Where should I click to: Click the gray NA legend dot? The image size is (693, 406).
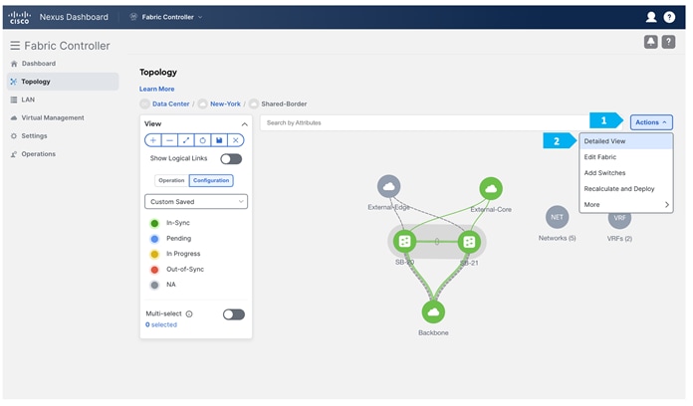point(154,285)
